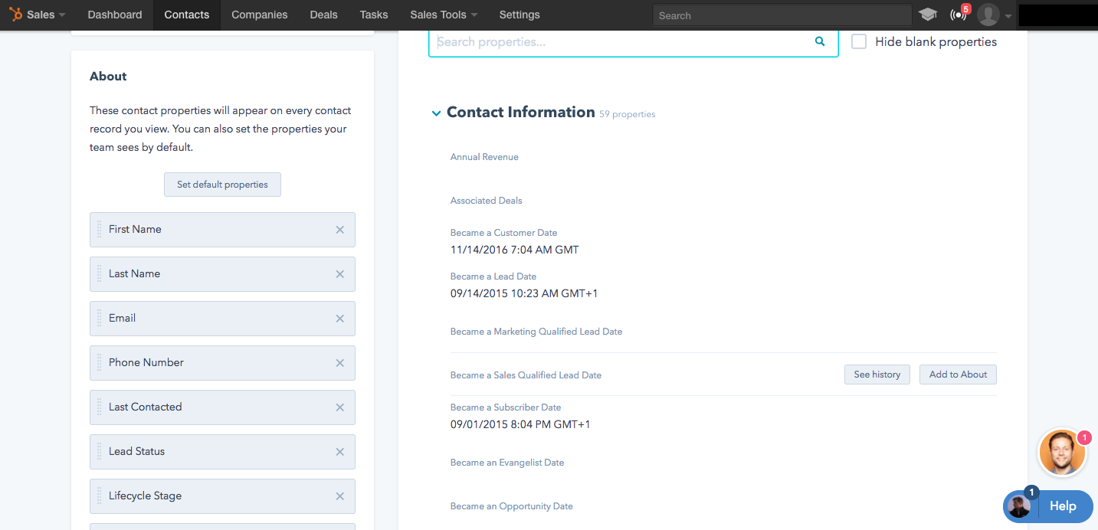Image resolution: width=1098 pixels, height=530 pixels.
Task: Open the Tasks tab
Action: click(374, 15)
